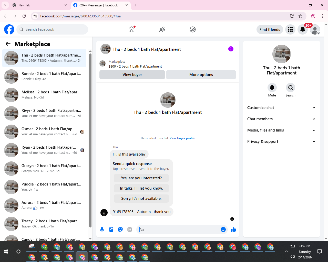Show hidden system tray icons
This screenshot has width=328, height=262.
click(x=286, y=252)
